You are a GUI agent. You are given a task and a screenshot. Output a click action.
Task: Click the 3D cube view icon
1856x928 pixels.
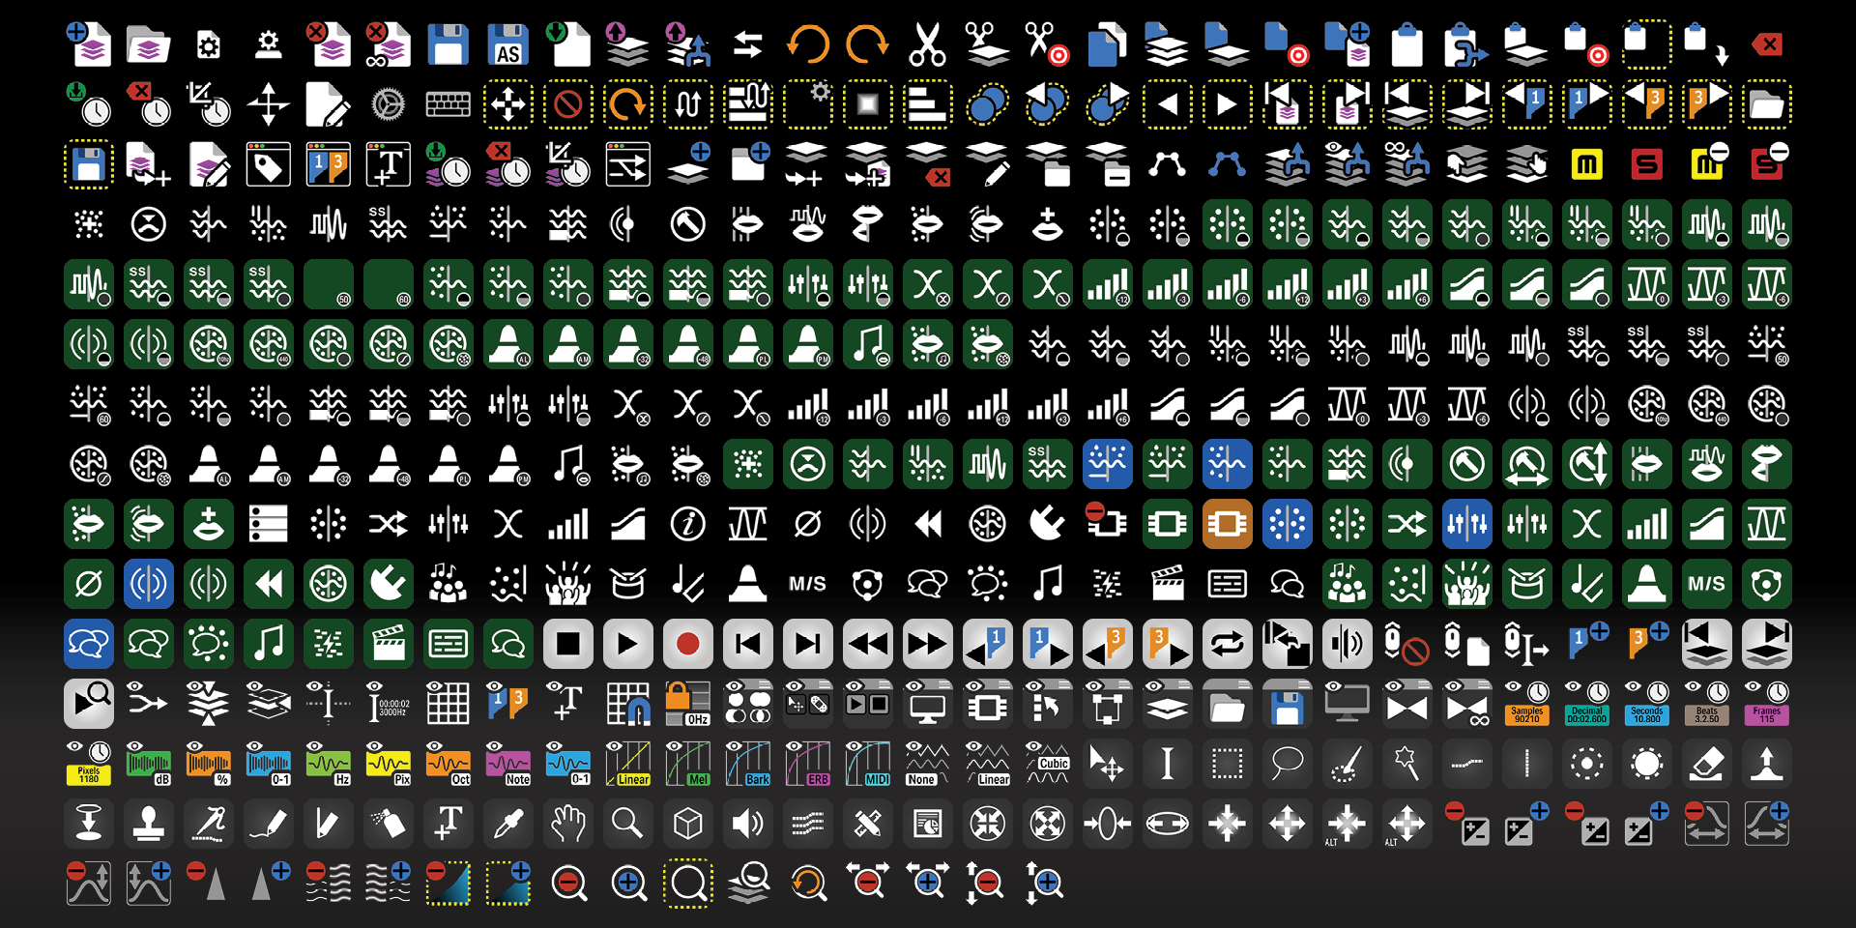pyautogui.click(x=688, y=824)
